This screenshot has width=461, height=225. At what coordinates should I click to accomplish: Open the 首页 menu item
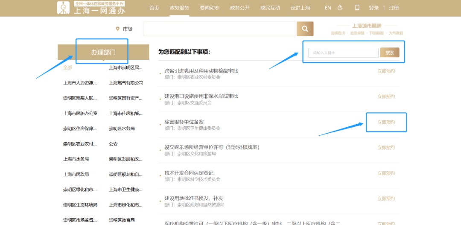(x=154, y=8)
